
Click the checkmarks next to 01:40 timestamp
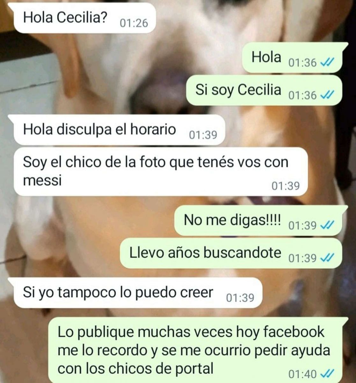tap(326, 373)
